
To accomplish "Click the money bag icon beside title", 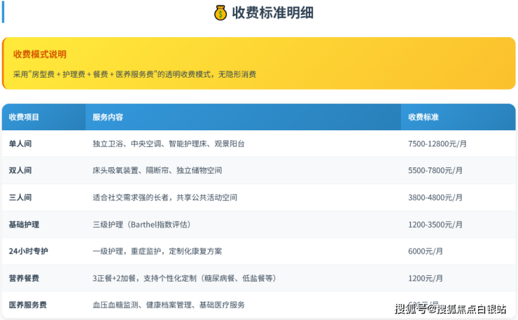I will 220,13.
